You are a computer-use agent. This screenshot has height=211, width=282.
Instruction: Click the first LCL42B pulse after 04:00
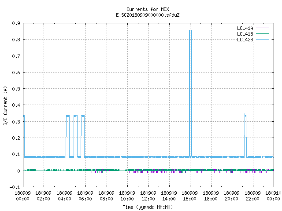(x=68, y=136)
